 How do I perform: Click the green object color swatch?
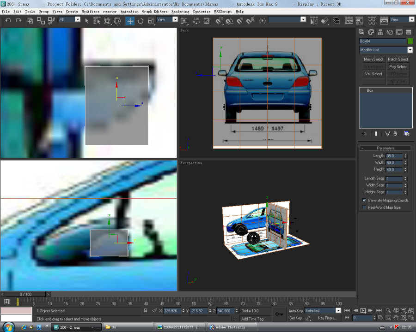[410, 41]
